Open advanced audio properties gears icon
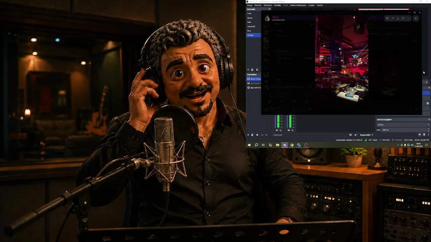 356,135
